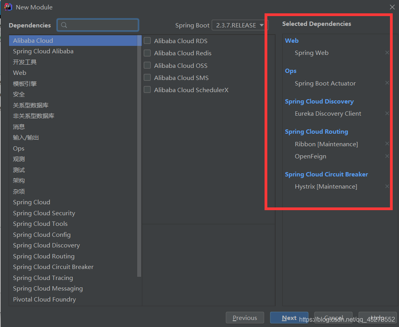The image size is (399, 327).
Task: Click Spring Cloud Routing selected group header
Action: pos(316,132)
